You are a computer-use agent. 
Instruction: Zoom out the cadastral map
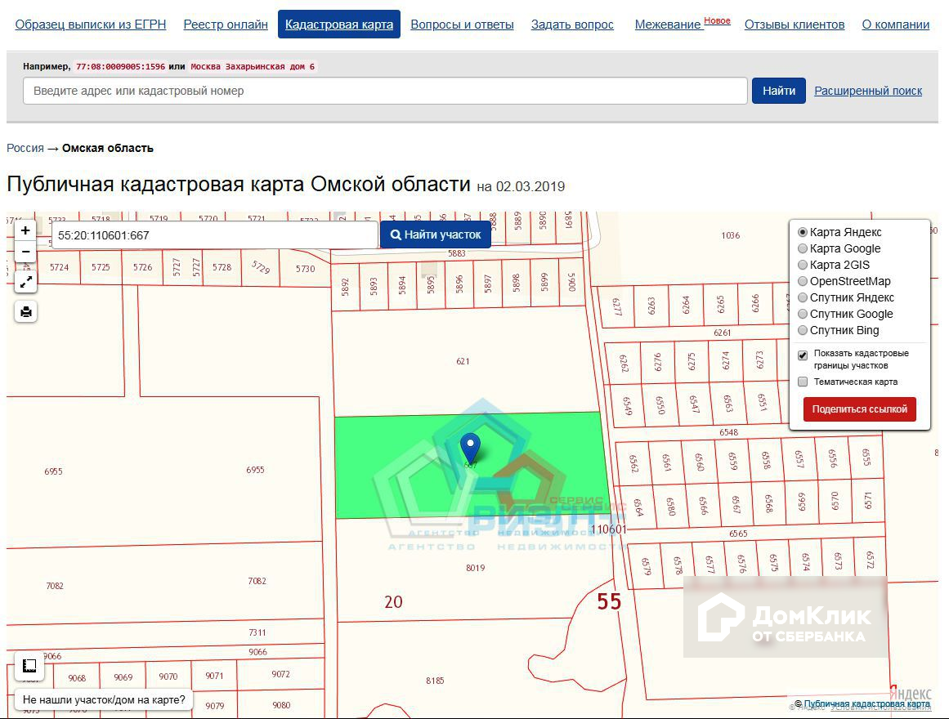point(25,252)
